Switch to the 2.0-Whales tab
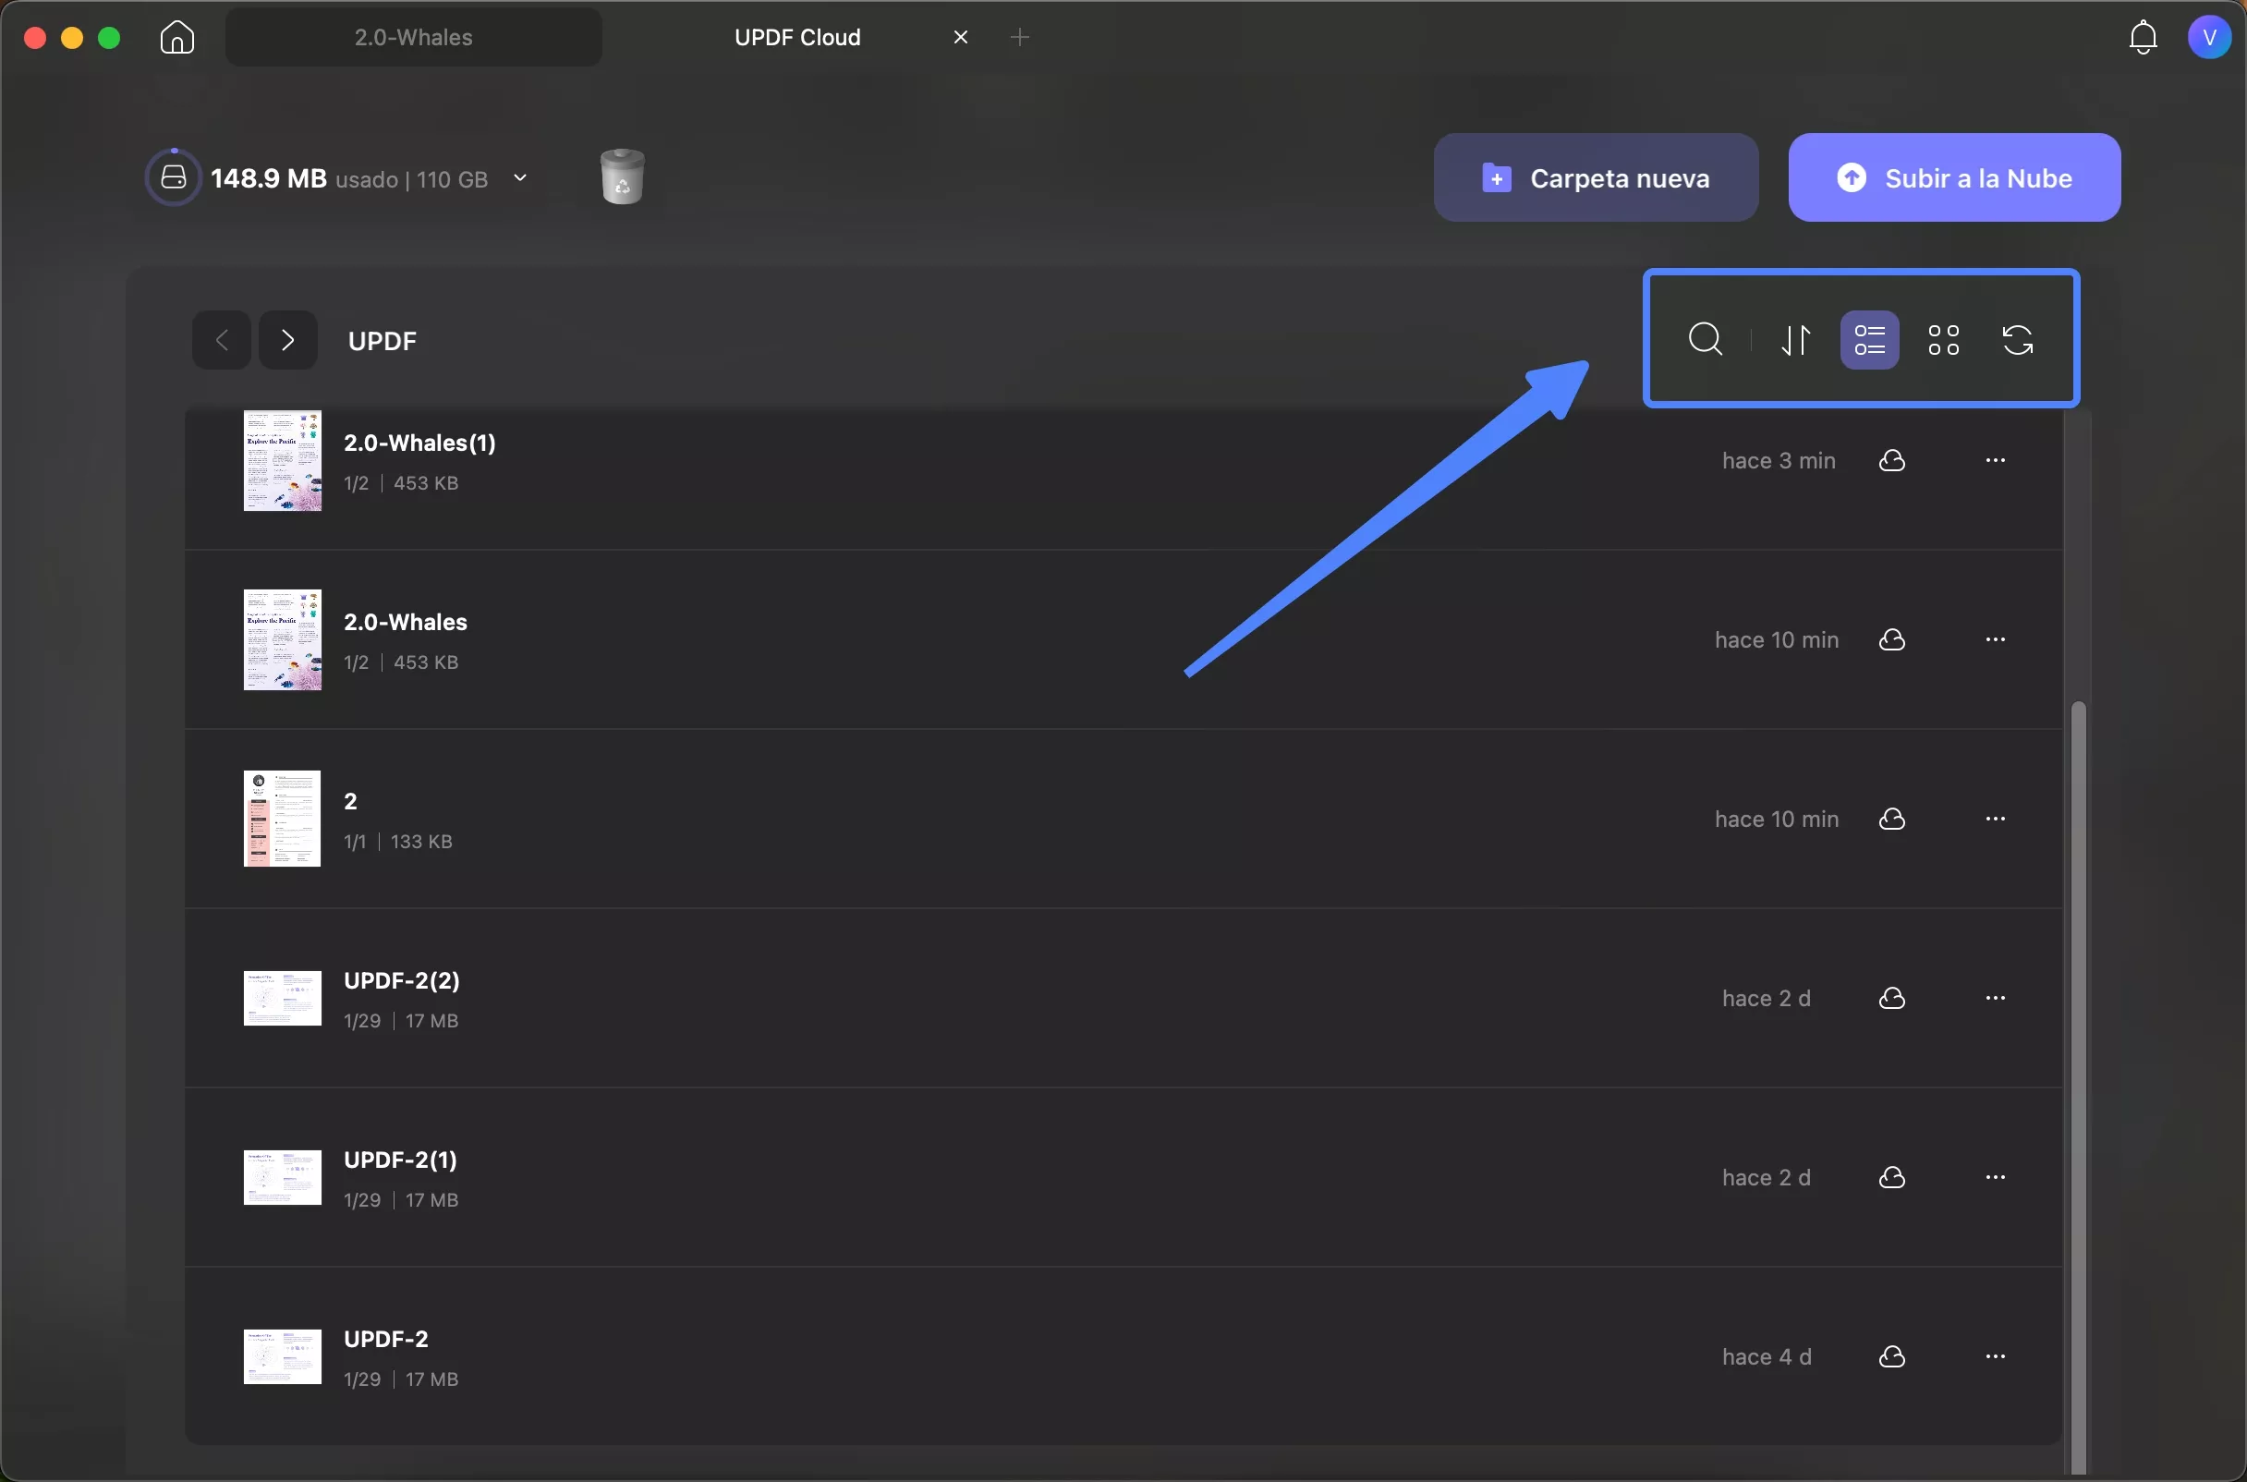 (x=413, y=38)
